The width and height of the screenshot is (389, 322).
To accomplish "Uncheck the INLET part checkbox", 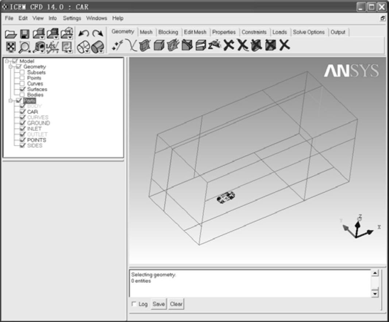I will pos(23,129).
